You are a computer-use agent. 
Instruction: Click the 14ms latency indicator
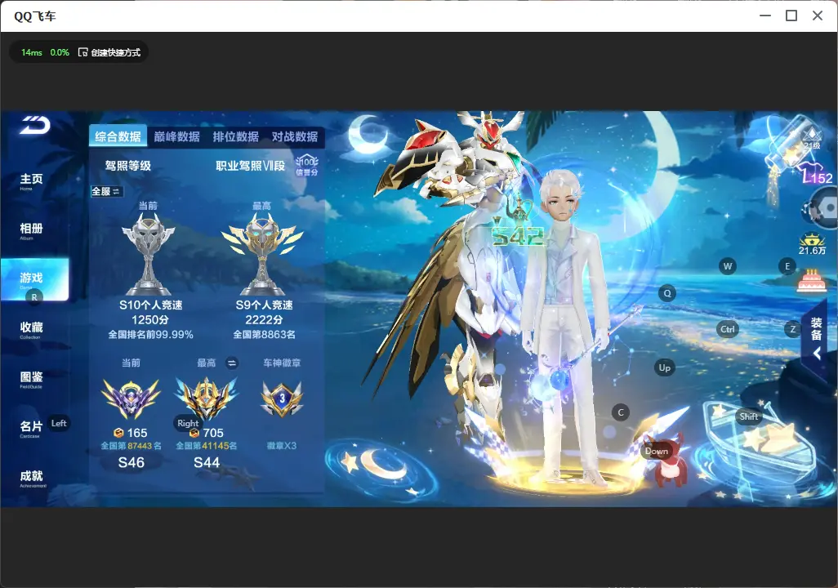32,52
